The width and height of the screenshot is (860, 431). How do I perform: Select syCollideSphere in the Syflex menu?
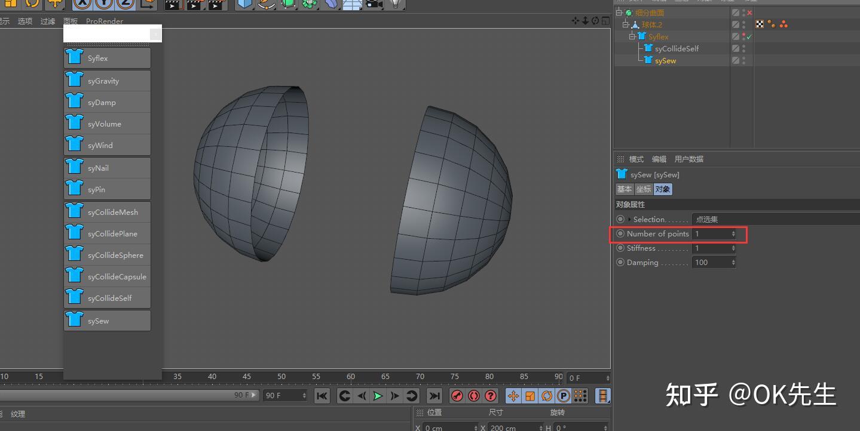[106, 255]
